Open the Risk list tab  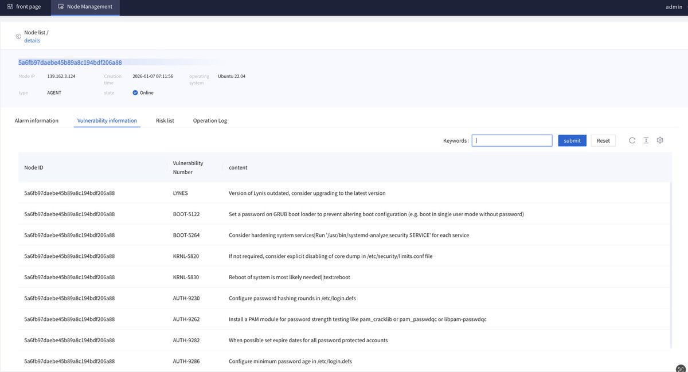(x=166, y=120)
